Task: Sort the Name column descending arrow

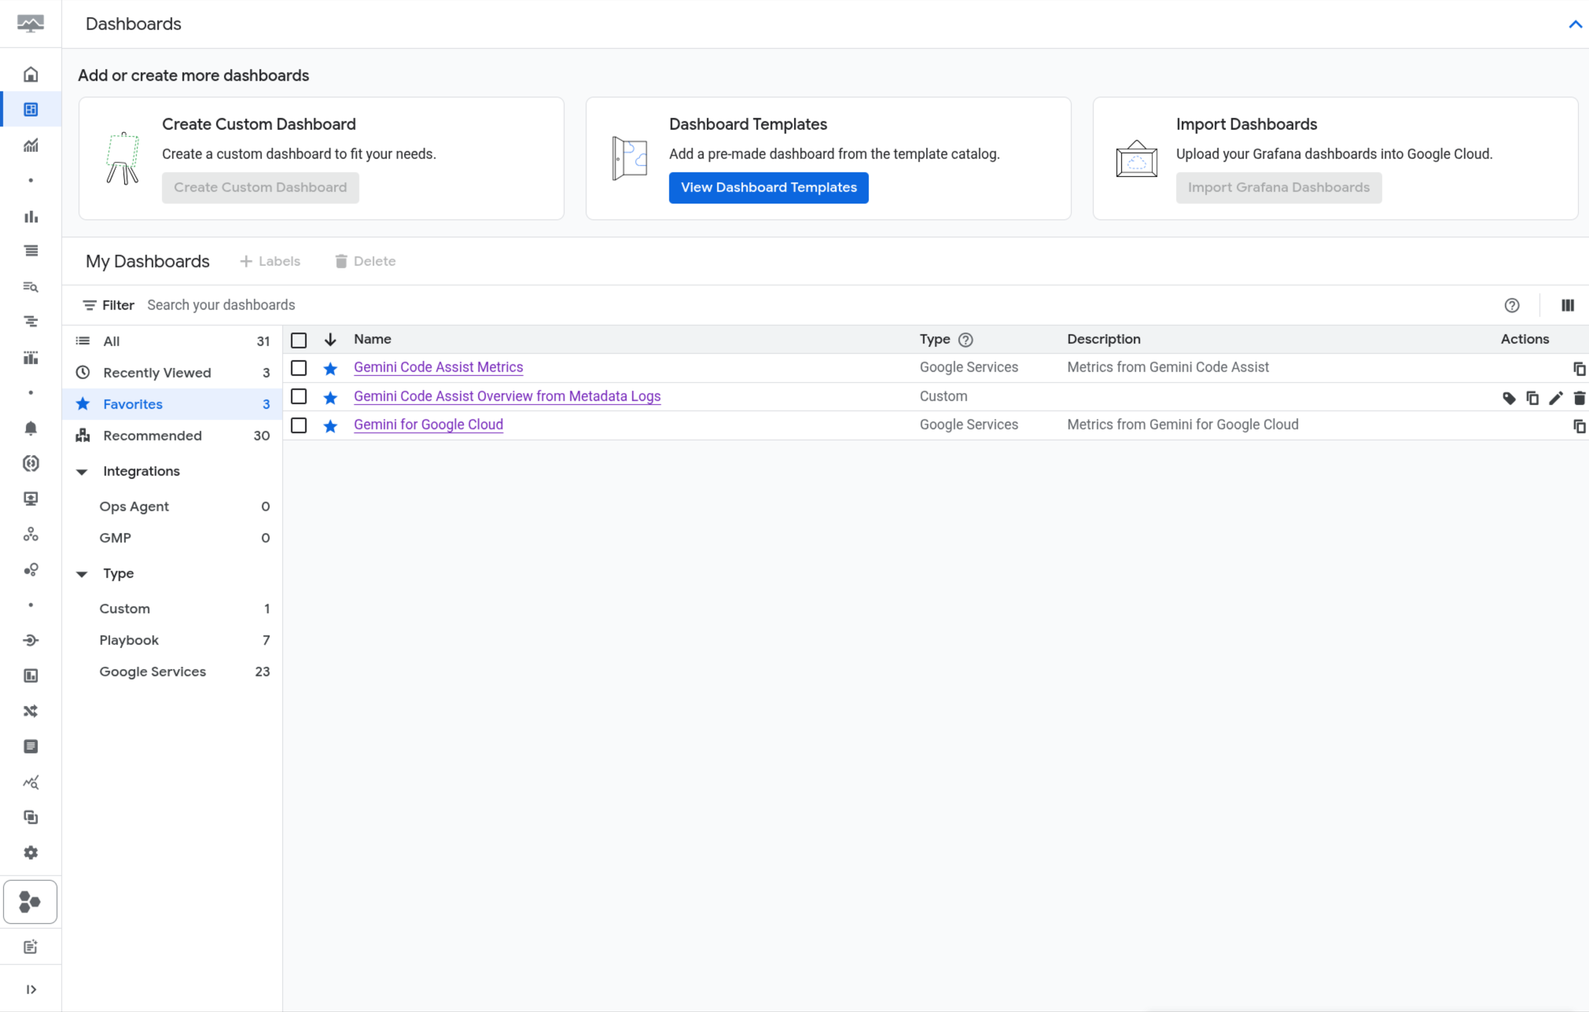Action: click(x=330, y=339)
